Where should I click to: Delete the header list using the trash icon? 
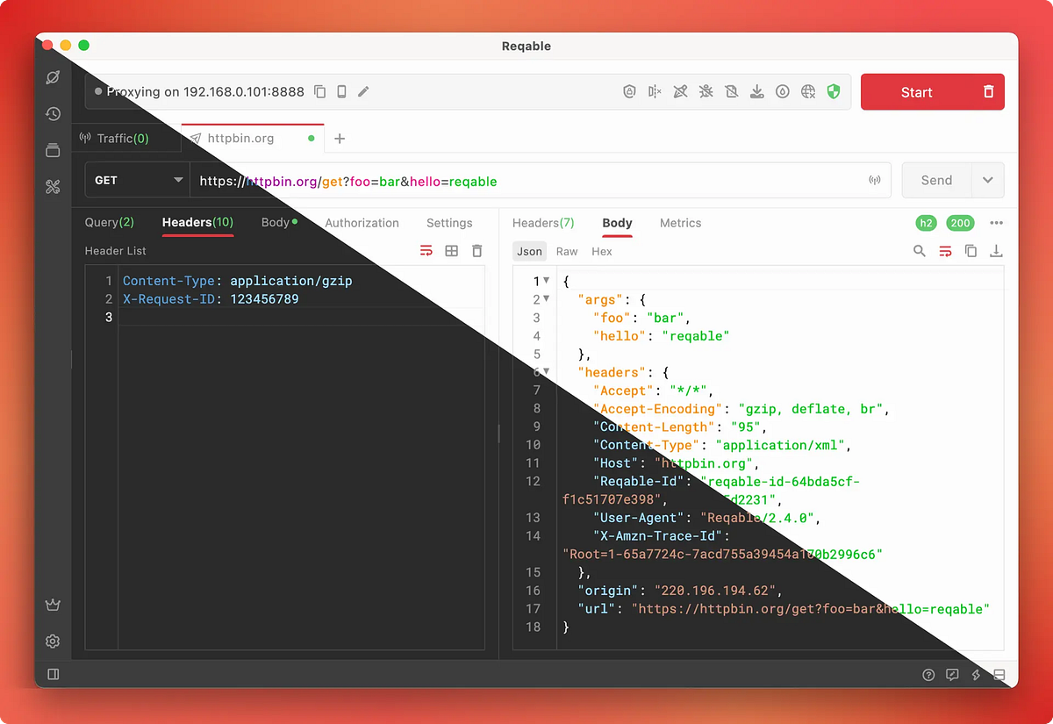(x=476, y=251)
